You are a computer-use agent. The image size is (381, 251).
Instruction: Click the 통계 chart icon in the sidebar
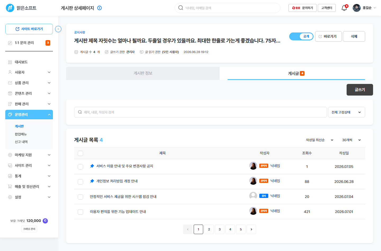click(x=10, y=176)
